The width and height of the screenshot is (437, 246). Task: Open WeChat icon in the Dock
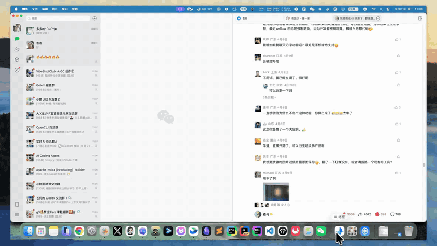pos(321,231)
